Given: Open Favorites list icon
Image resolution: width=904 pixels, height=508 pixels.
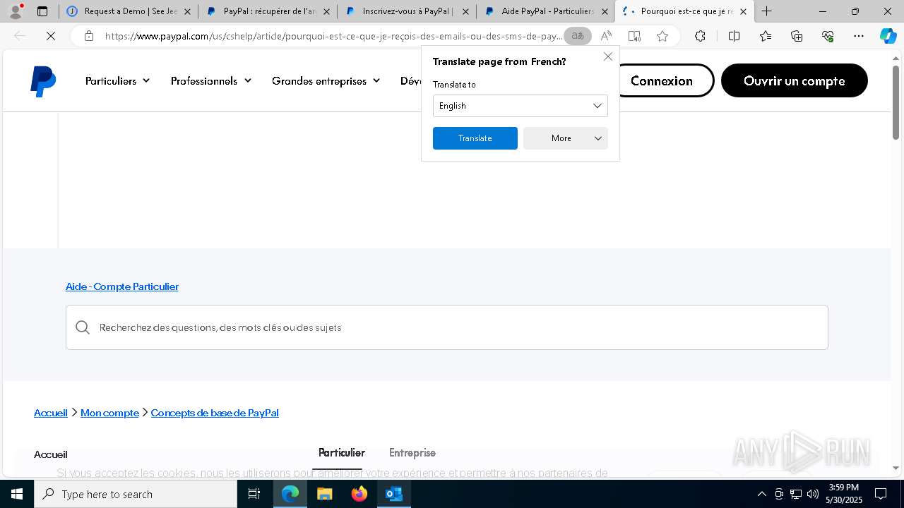Looking at the screenshot, I should point(766,36).
